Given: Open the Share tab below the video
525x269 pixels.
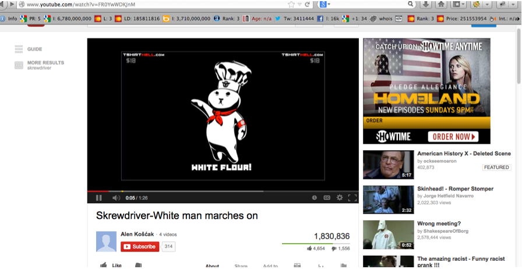Looking at the screenshot, I should (241, 266).
